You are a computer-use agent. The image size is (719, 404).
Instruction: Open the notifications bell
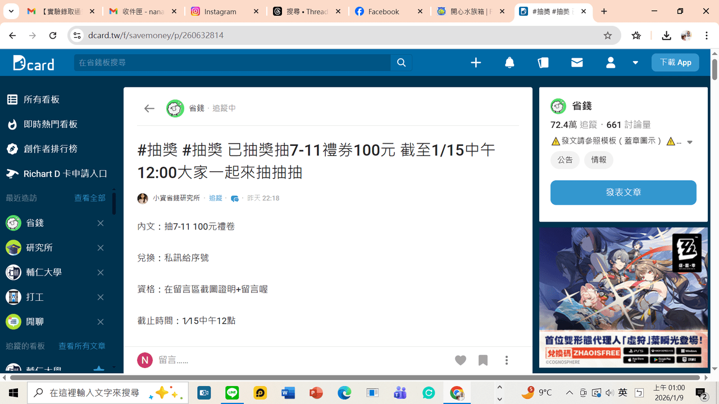509,63
